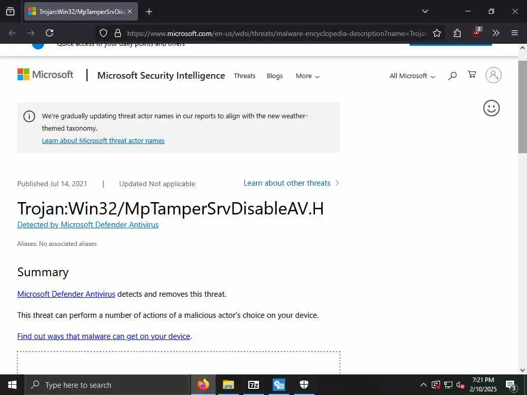Open the taskbar clock and date
Image resolution: width=527 pixels, height=395 pixels.
pyautogui.click(x=483, y=385)
